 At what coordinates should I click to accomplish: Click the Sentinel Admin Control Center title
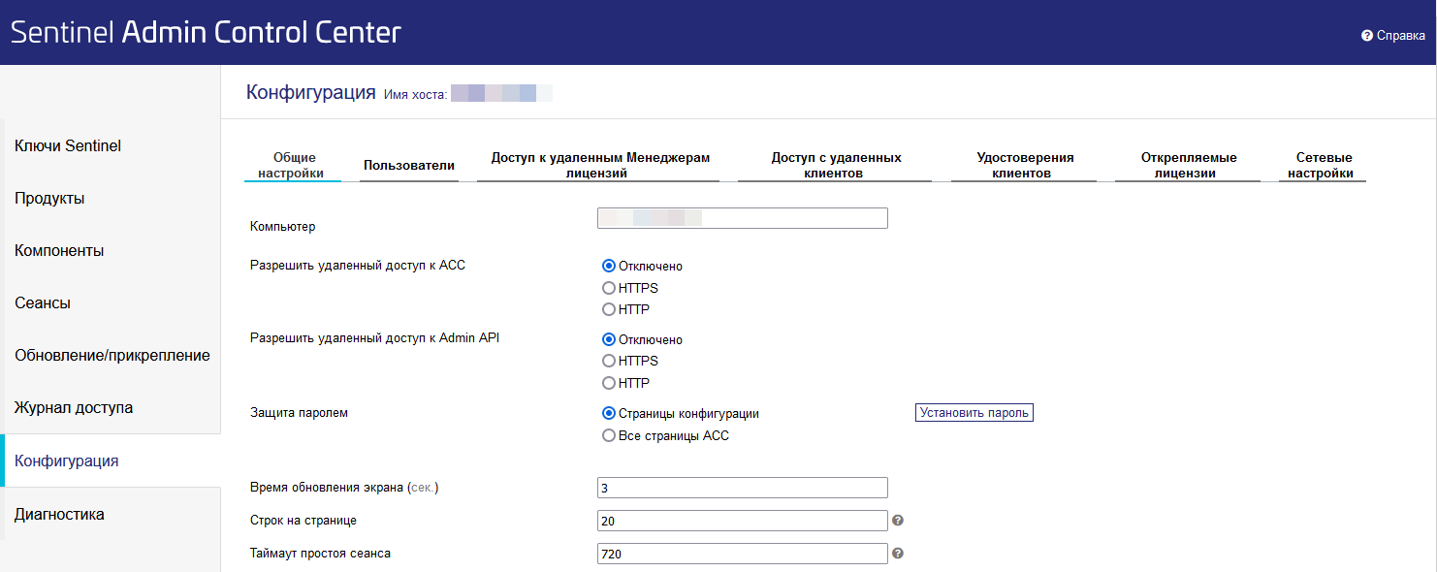(206, 32)
